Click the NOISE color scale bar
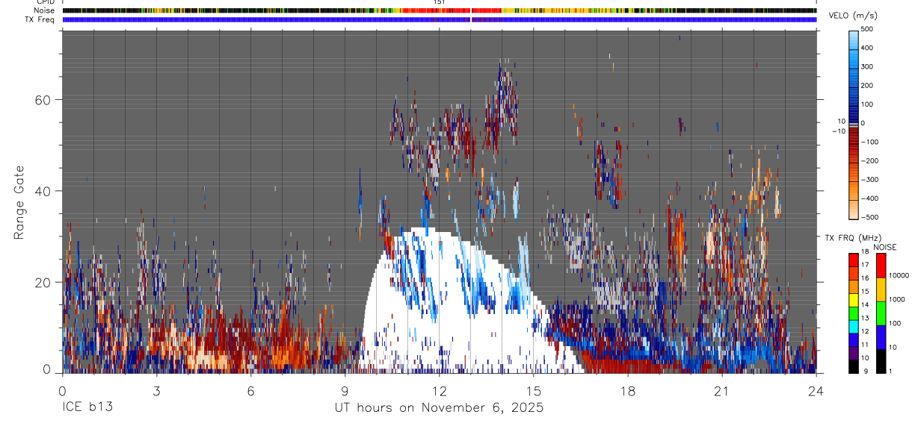 pos(881,313)
